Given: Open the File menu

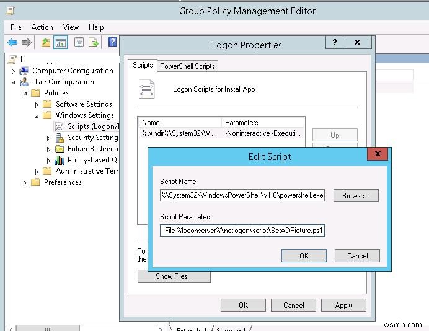Looking at the screenshot, I should (16, 27).
